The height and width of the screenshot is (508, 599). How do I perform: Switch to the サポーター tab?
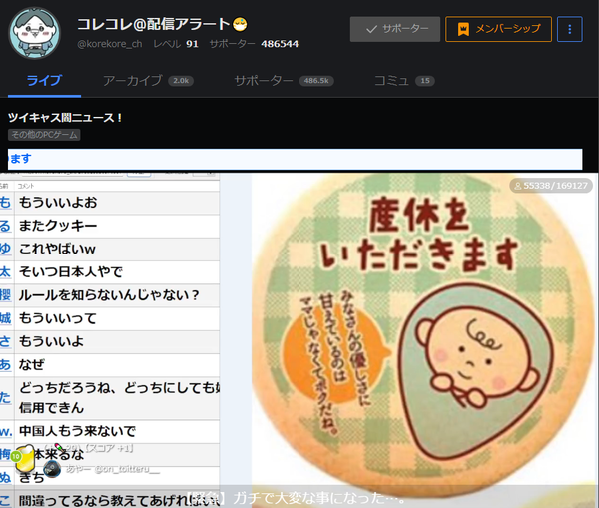click(284, 81)
